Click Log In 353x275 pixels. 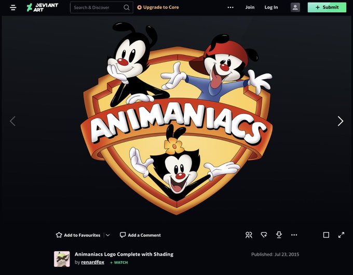(271, 7)
